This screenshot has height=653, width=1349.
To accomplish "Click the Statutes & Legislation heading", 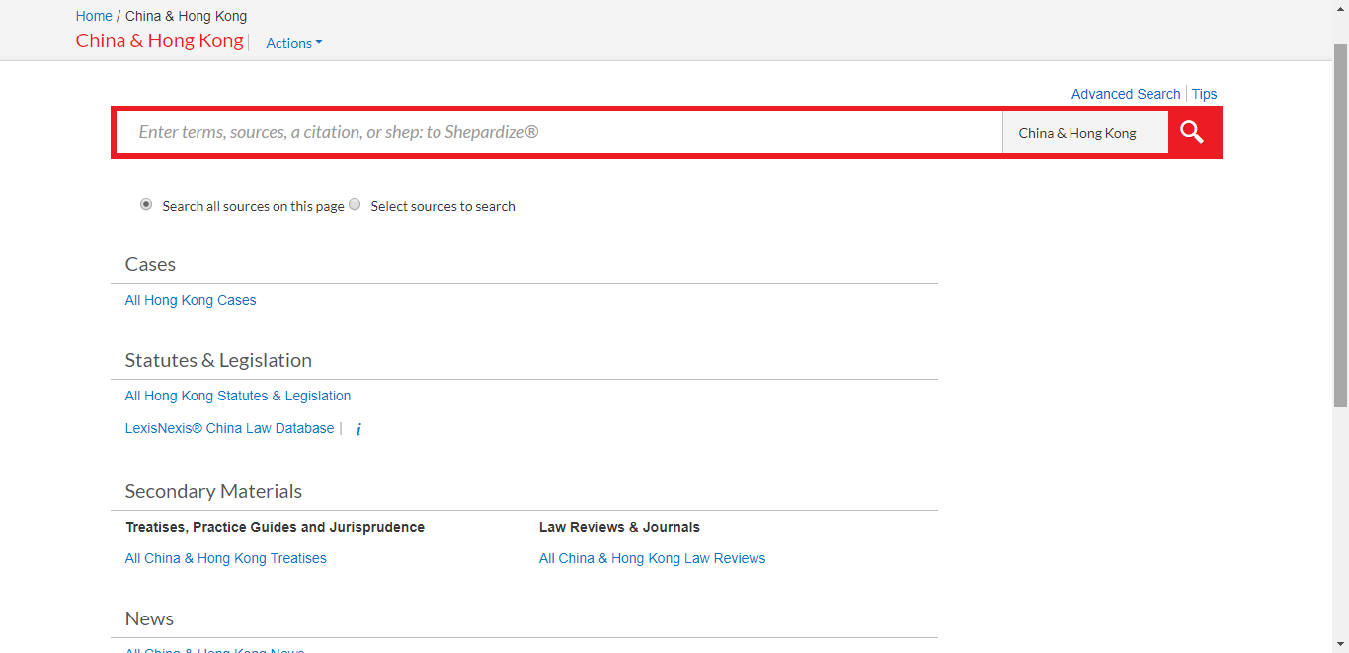I will 218,360.
